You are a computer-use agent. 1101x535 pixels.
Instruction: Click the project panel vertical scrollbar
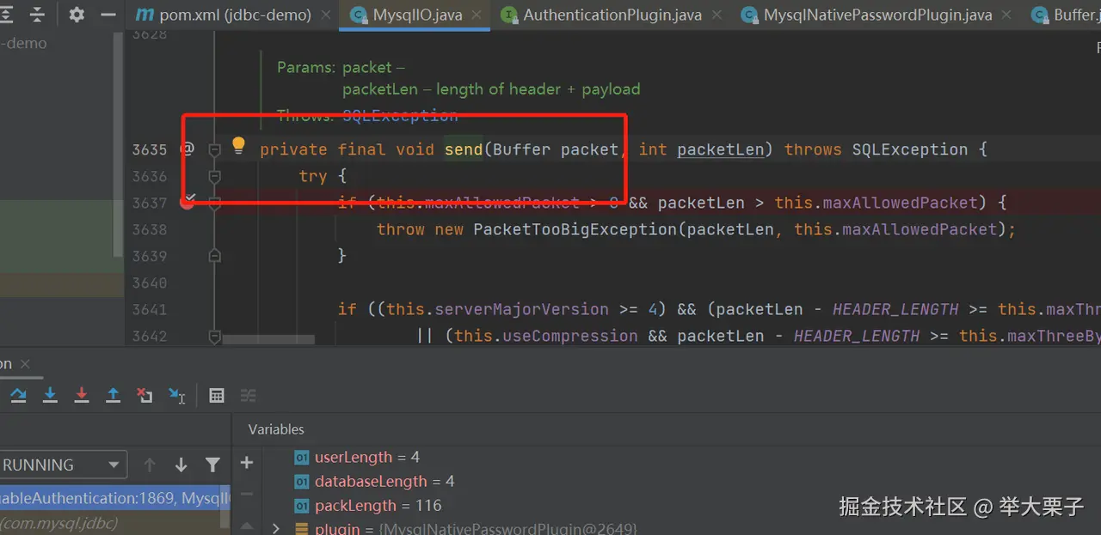[119, 143]
